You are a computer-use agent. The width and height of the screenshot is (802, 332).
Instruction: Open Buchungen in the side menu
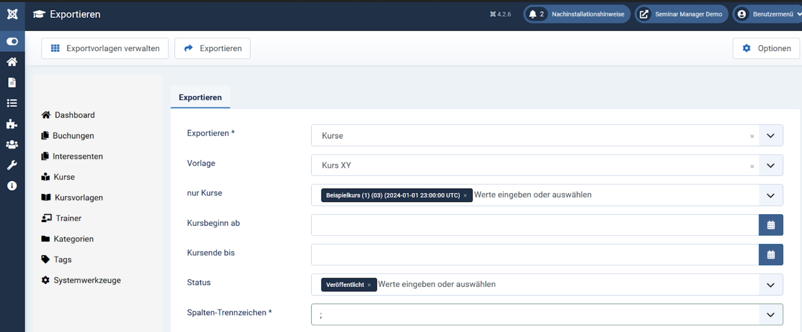[73, 135]
